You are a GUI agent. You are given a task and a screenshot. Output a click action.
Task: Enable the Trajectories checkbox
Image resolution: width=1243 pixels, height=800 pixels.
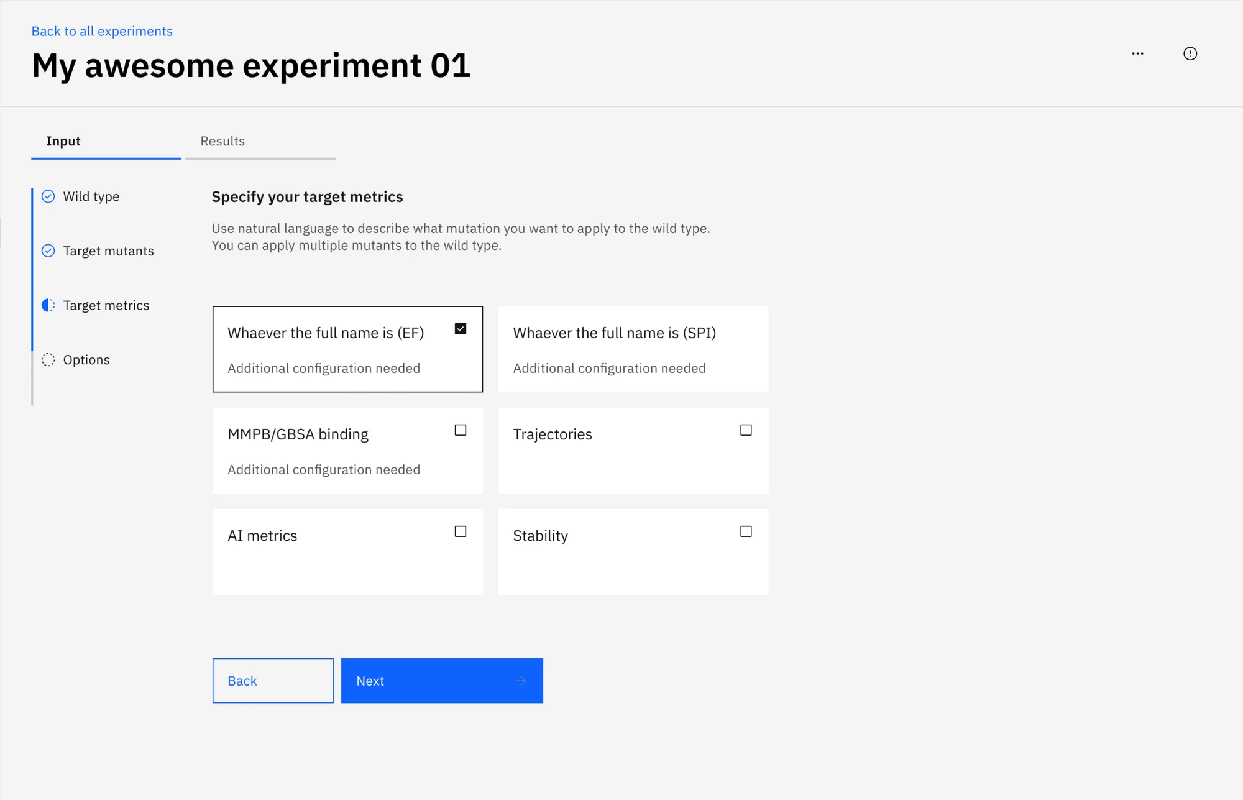[x=746, y=430]
